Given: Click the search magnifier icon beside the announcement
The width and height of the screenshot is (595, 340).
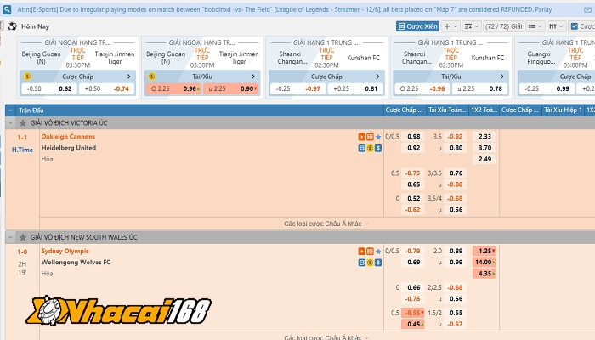Looking at the screenshot, I should coord(7,9).
